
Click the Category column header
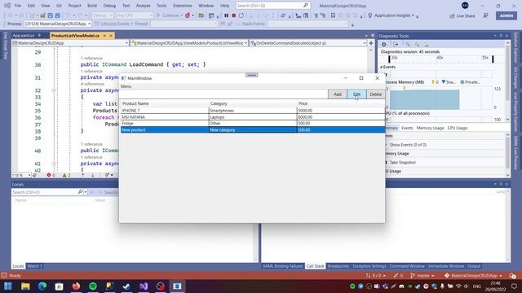[x=253, y=103]
